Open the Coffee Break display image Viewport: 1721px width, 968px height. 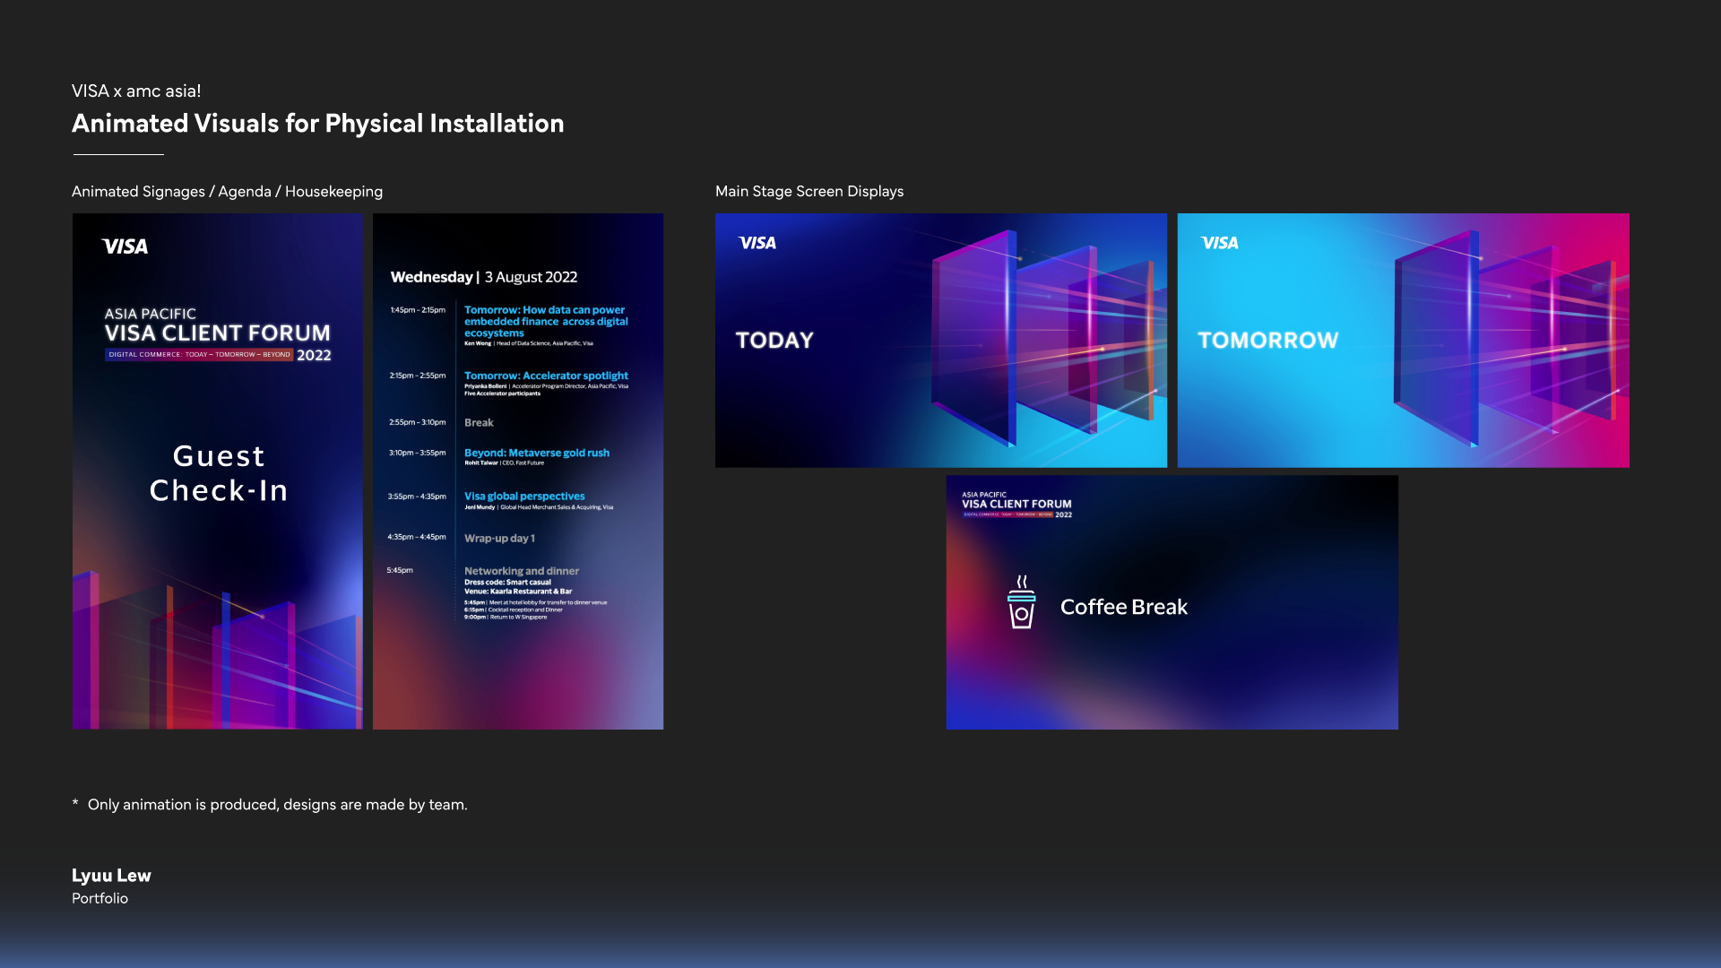click(x=1255, y=663)
